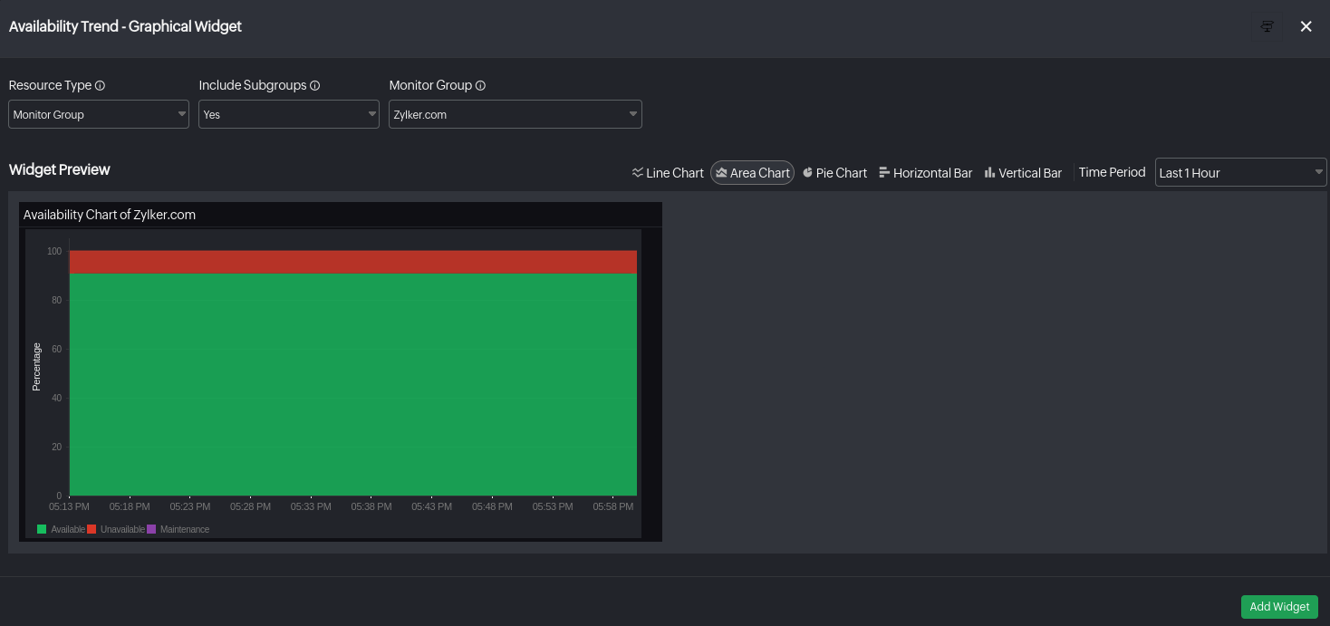Click the Resource Type info icon
The height and width of the screenshot is (626, 1330).
click(101, 85)
